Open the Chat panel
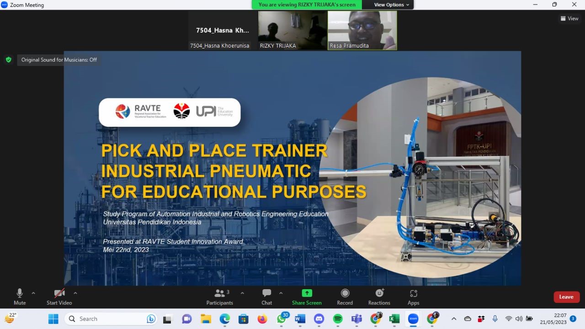 267,297
